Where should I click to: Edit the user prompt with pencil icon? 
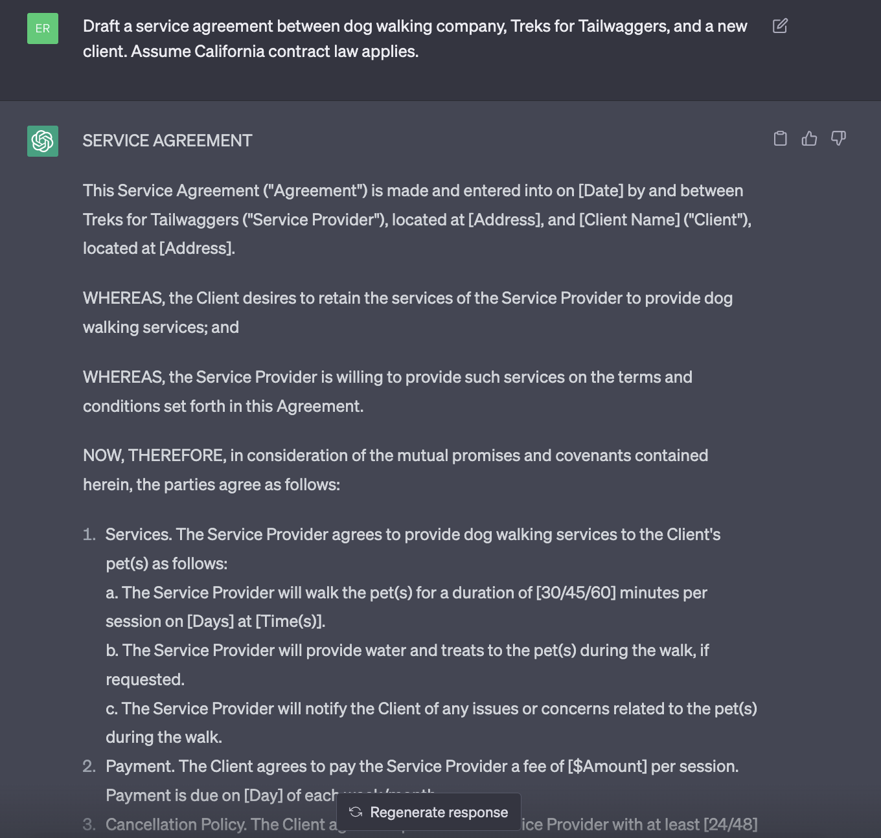pyautogui.click(x=780, y=26)
